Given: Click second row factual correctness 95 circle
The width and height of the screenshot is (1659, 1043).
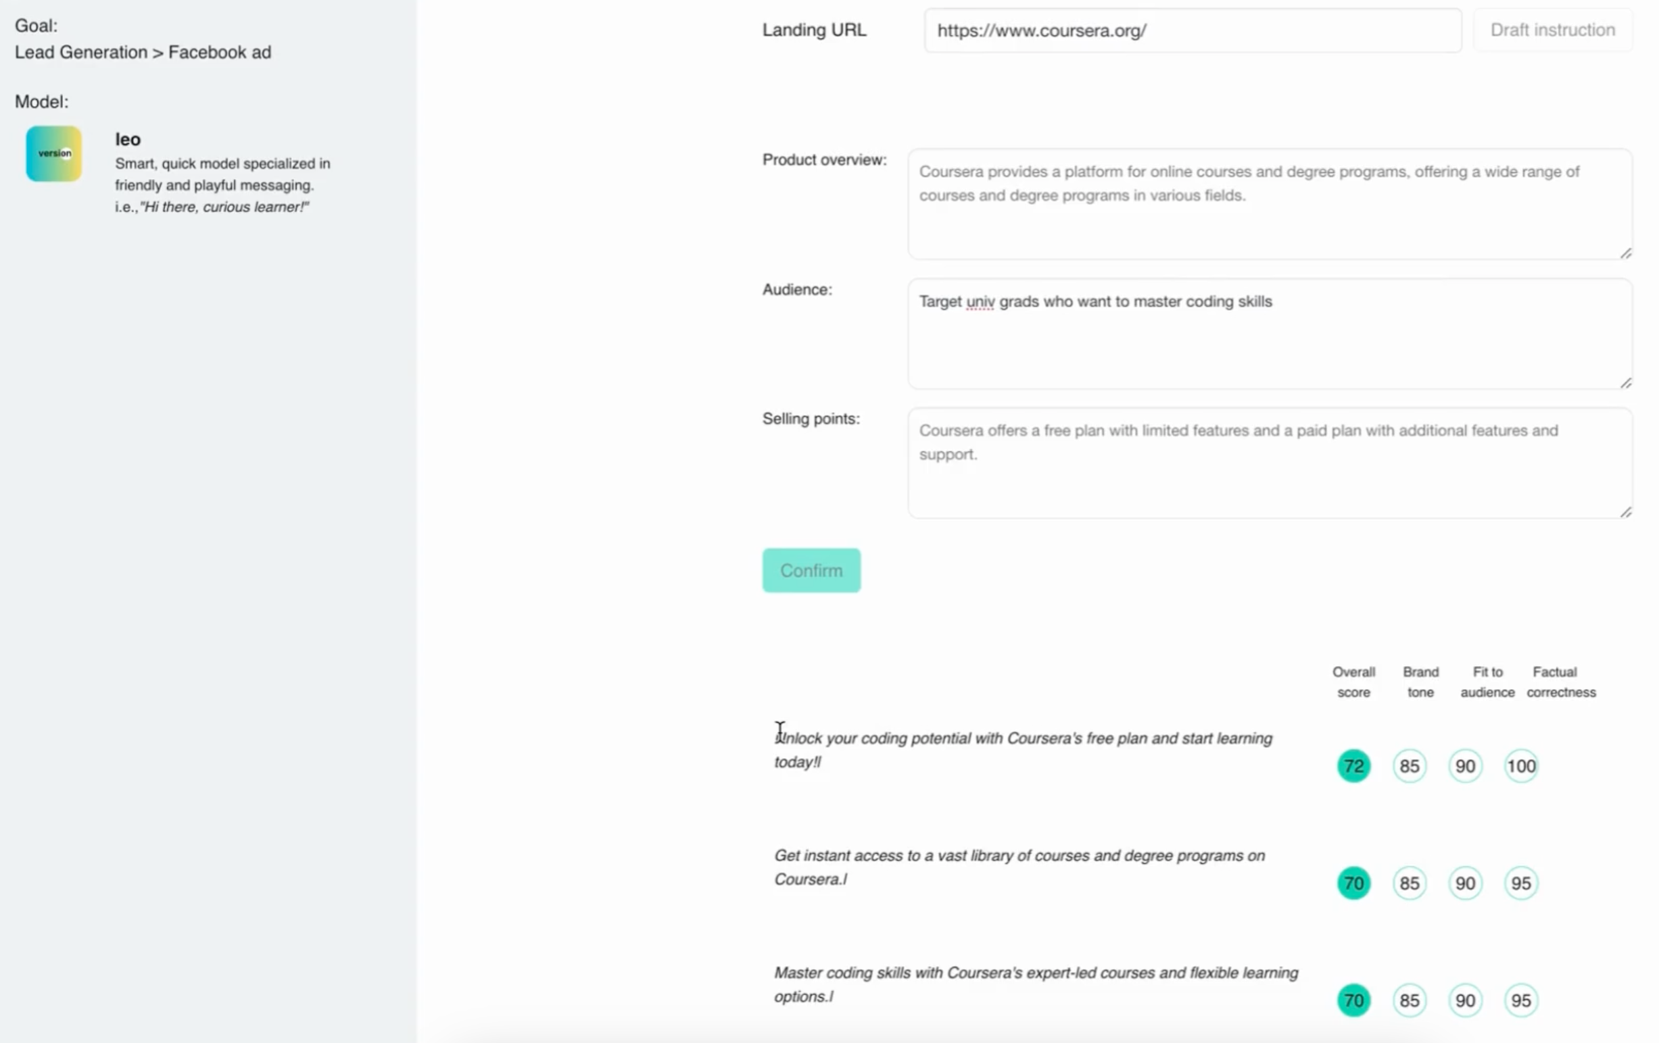Looking at the screenshot, I should [x=1520, y=883].
